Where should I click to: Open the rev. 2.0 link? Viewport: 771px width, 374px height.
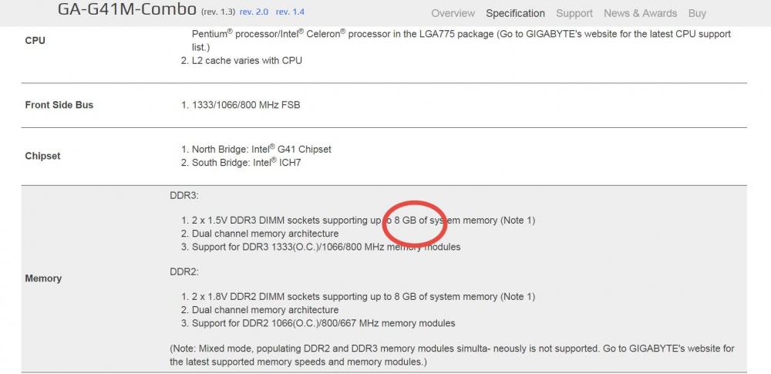[254, 12]
